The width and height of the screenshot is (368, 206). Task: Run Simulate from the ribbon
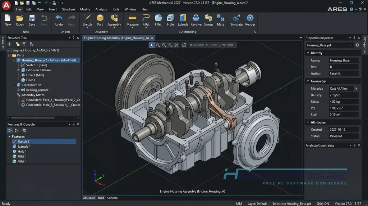coord(236,20)
